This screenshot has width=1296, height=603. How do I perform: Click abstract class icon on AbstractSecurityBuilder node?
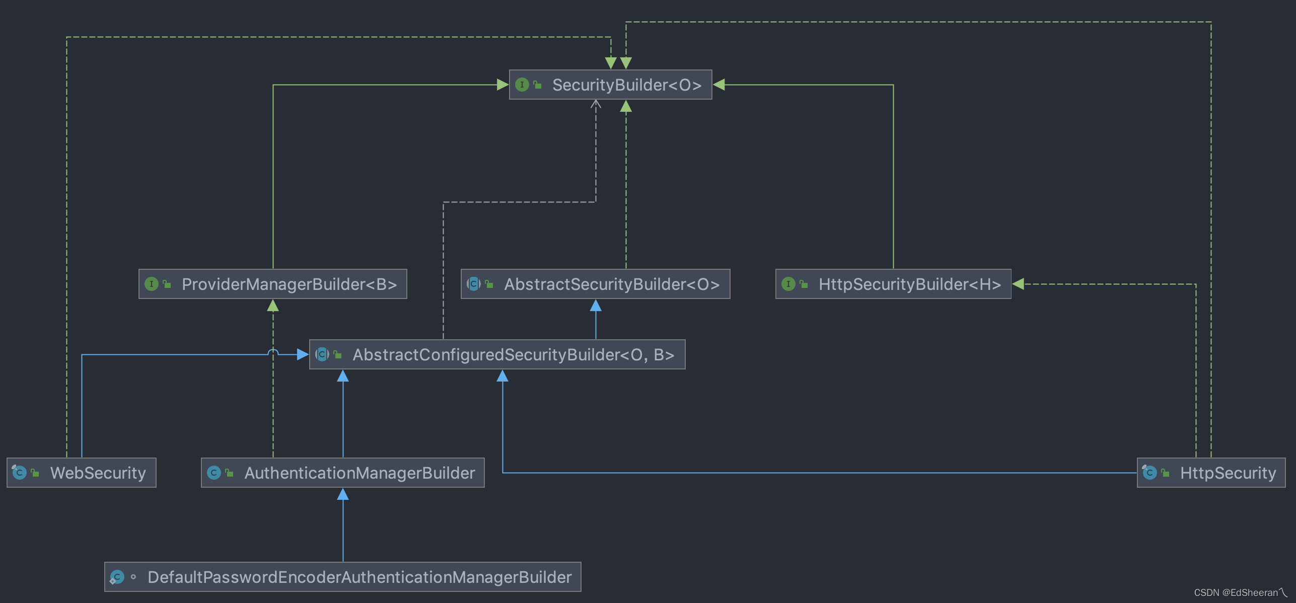coord(473,284)
